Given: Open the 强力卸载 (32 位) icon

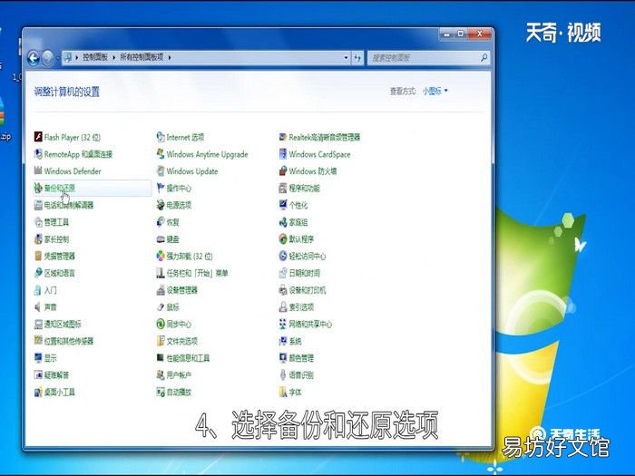Looking at the screenshot, I should [x=161, y=256].
